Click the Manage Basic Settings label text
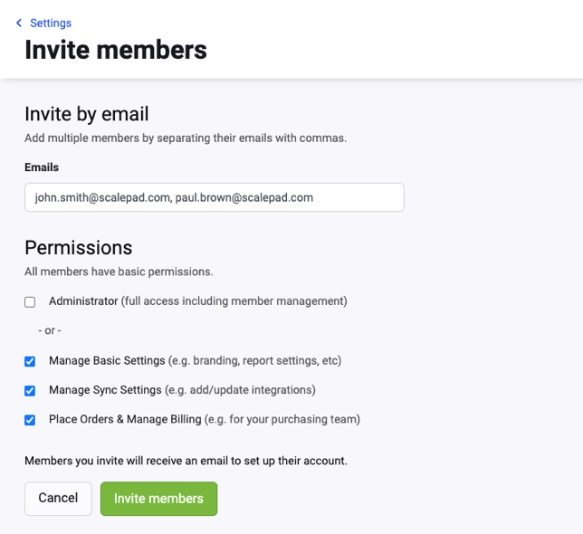This screenshot has width=583, height=534. pos(107,360)
